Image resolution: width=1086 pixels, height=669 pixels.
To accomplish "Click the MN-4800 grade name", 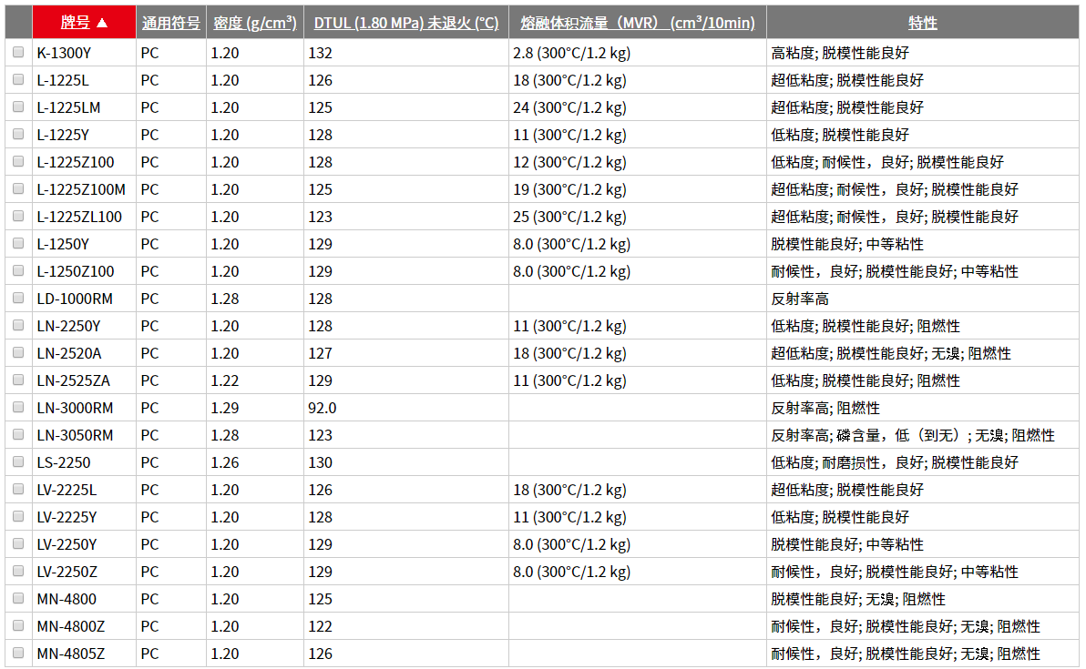I will click(x=67, y=599).
